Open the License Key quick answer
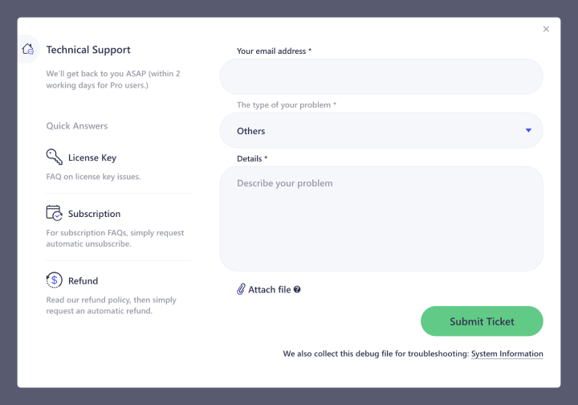The width and height of the screenshot is (578, 405). click(92, 158)
